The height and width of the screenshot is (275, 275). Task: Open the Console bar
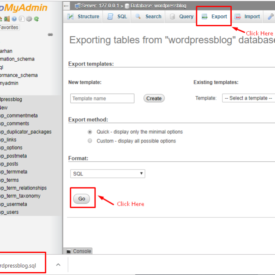77,251
